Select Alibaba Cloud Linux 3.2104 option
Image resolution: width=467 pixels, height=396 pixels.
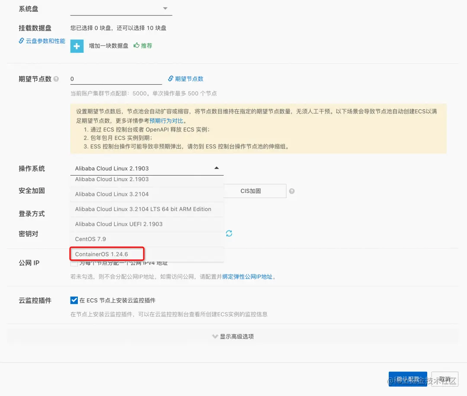147,194
